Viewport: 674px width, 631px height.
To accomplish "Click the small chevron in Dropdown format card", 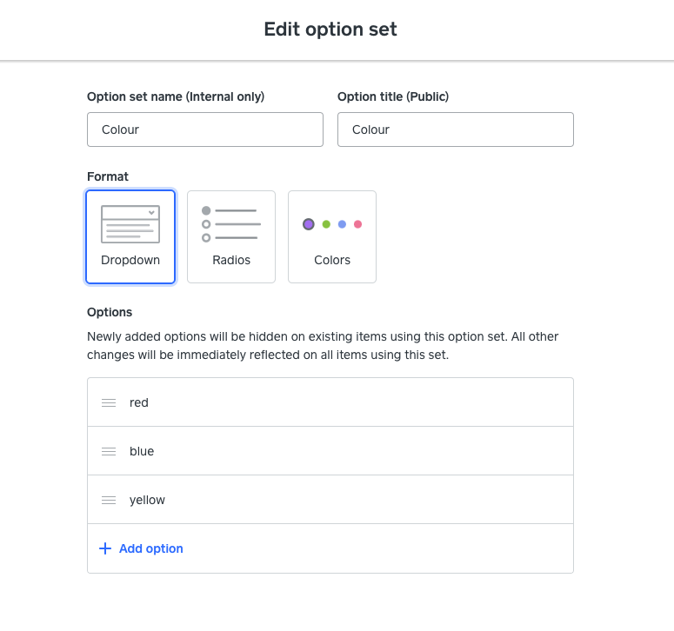I will (151, 212).
